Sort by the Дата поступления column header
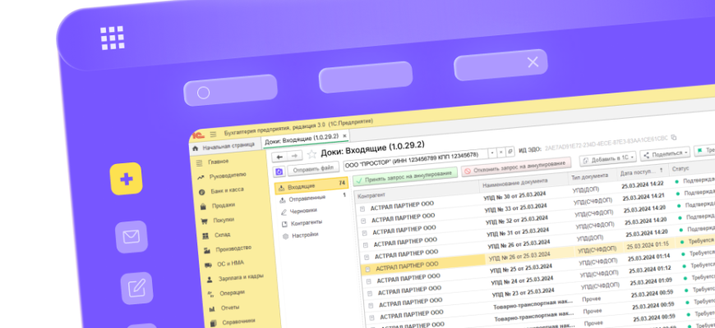Screen dimensions: 715x328 (x=638, y=174)
